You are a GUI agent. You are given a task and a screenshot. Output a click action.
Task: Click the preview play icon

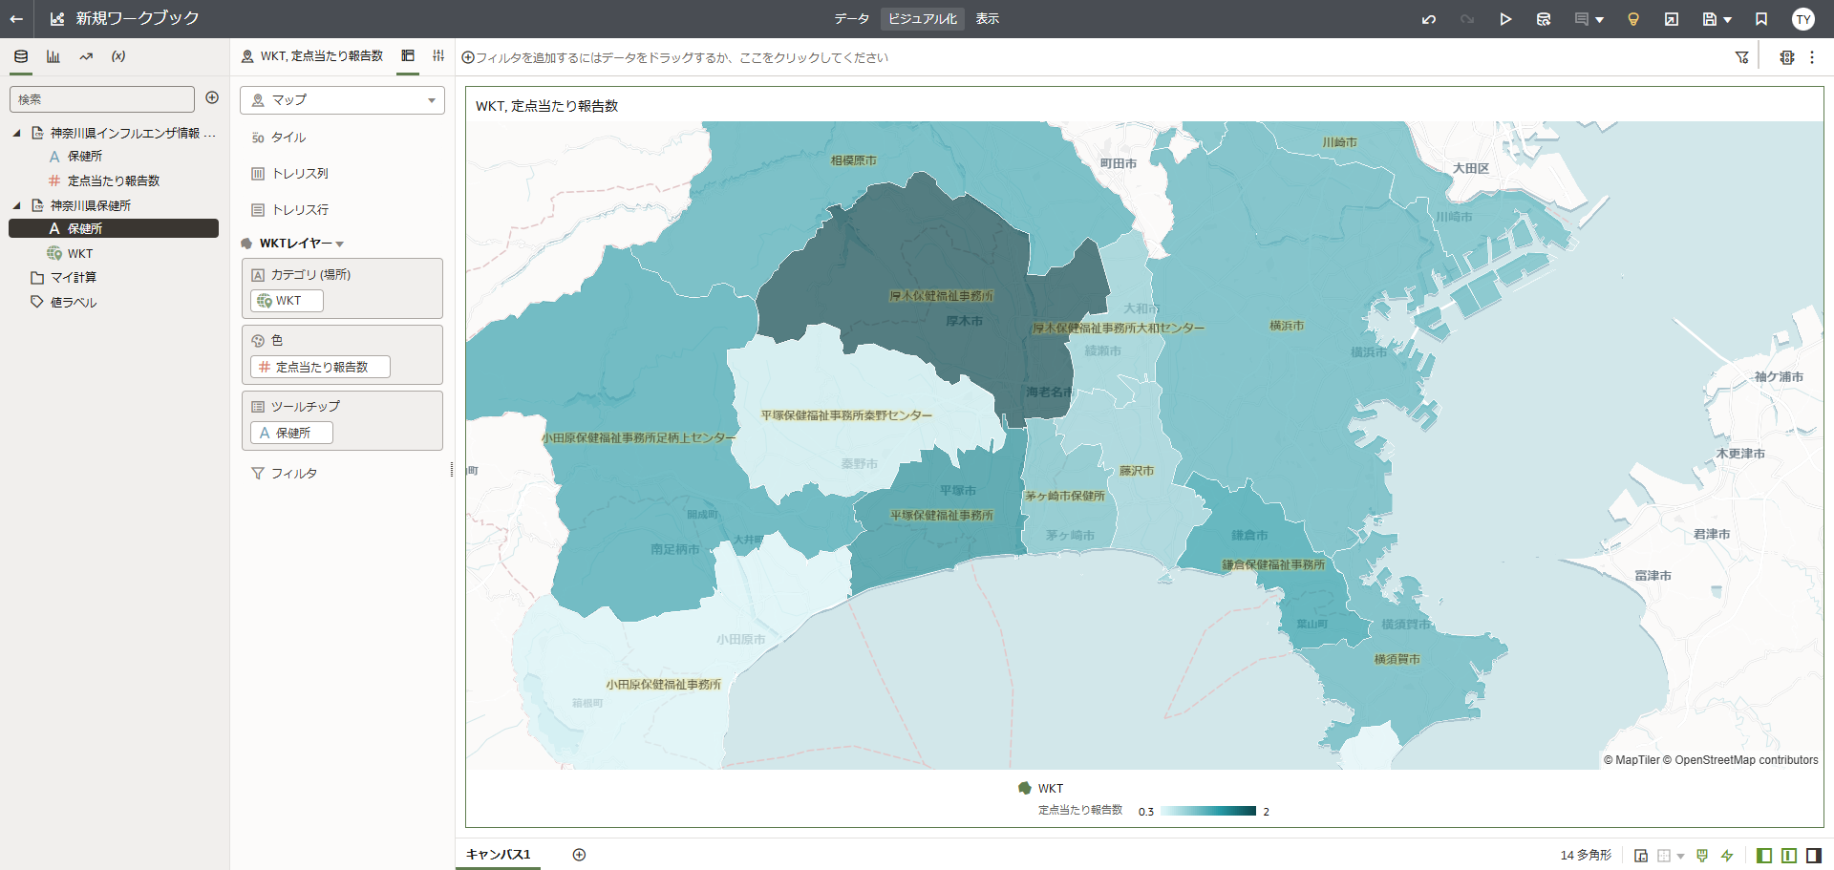pyautogui.click(x=1505, y=19)
